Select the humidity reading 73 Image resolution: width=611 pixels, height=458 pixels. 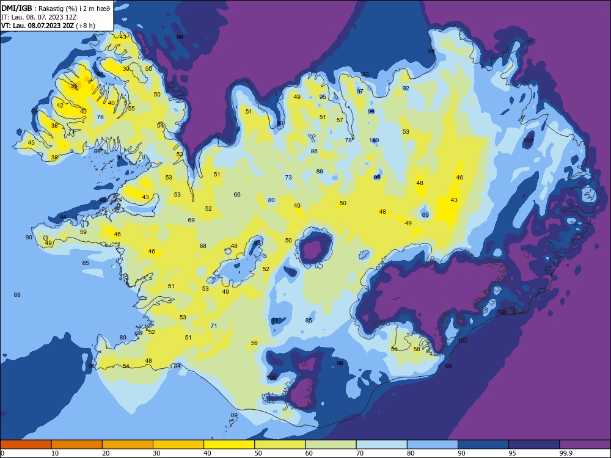point(288,177)
